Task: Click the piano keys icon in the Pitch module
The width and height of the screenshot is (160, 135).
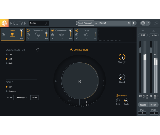Action: point(12,35)
